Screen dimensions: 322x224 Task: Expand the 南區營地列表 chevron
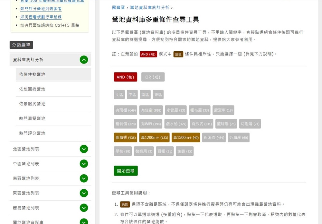click(84, 178)
